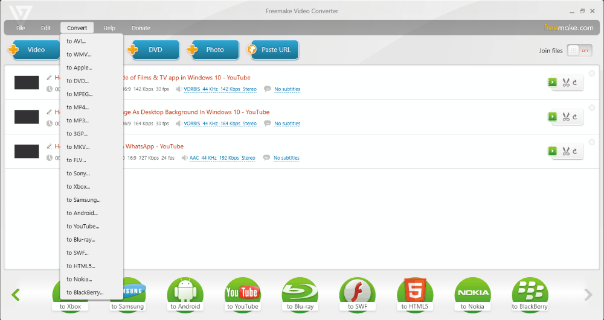Remove the Films & TV app video
Viewport: 604px width, 320px height.
point(592,73)
